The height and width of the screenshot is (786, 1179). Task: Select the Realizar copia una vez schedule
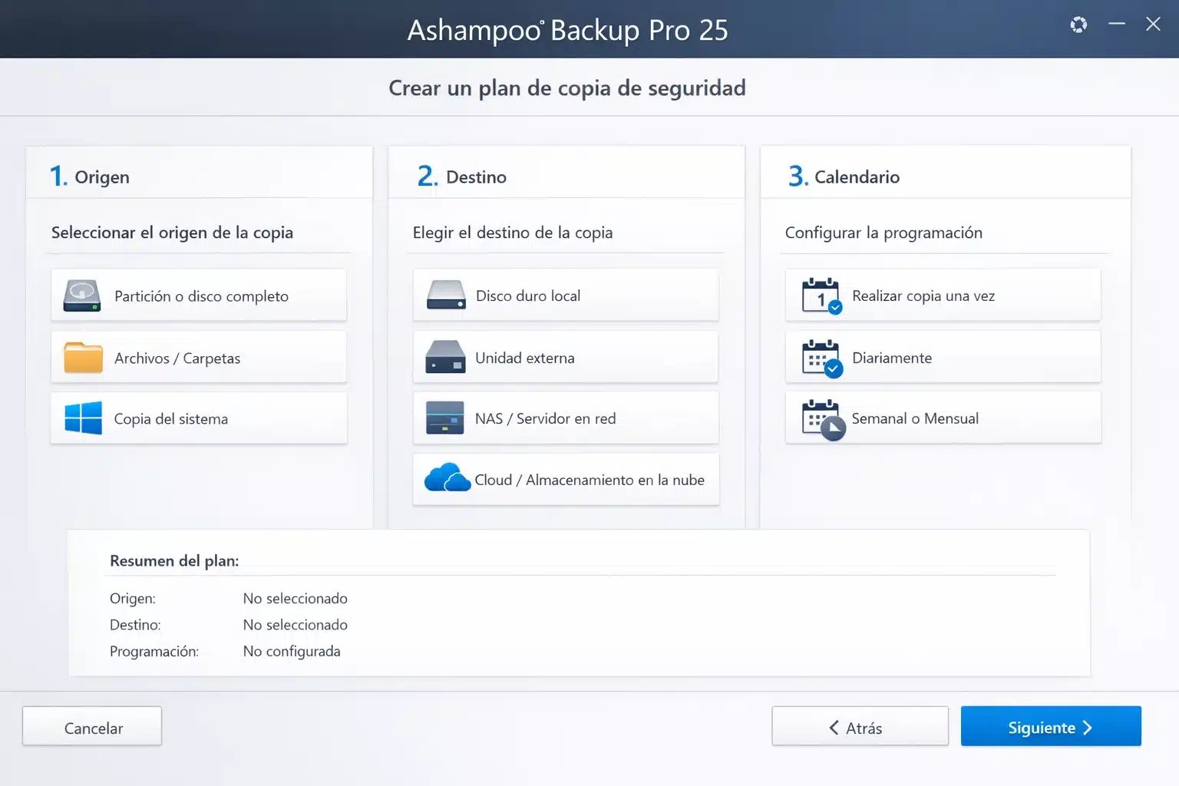pos(943,296)
